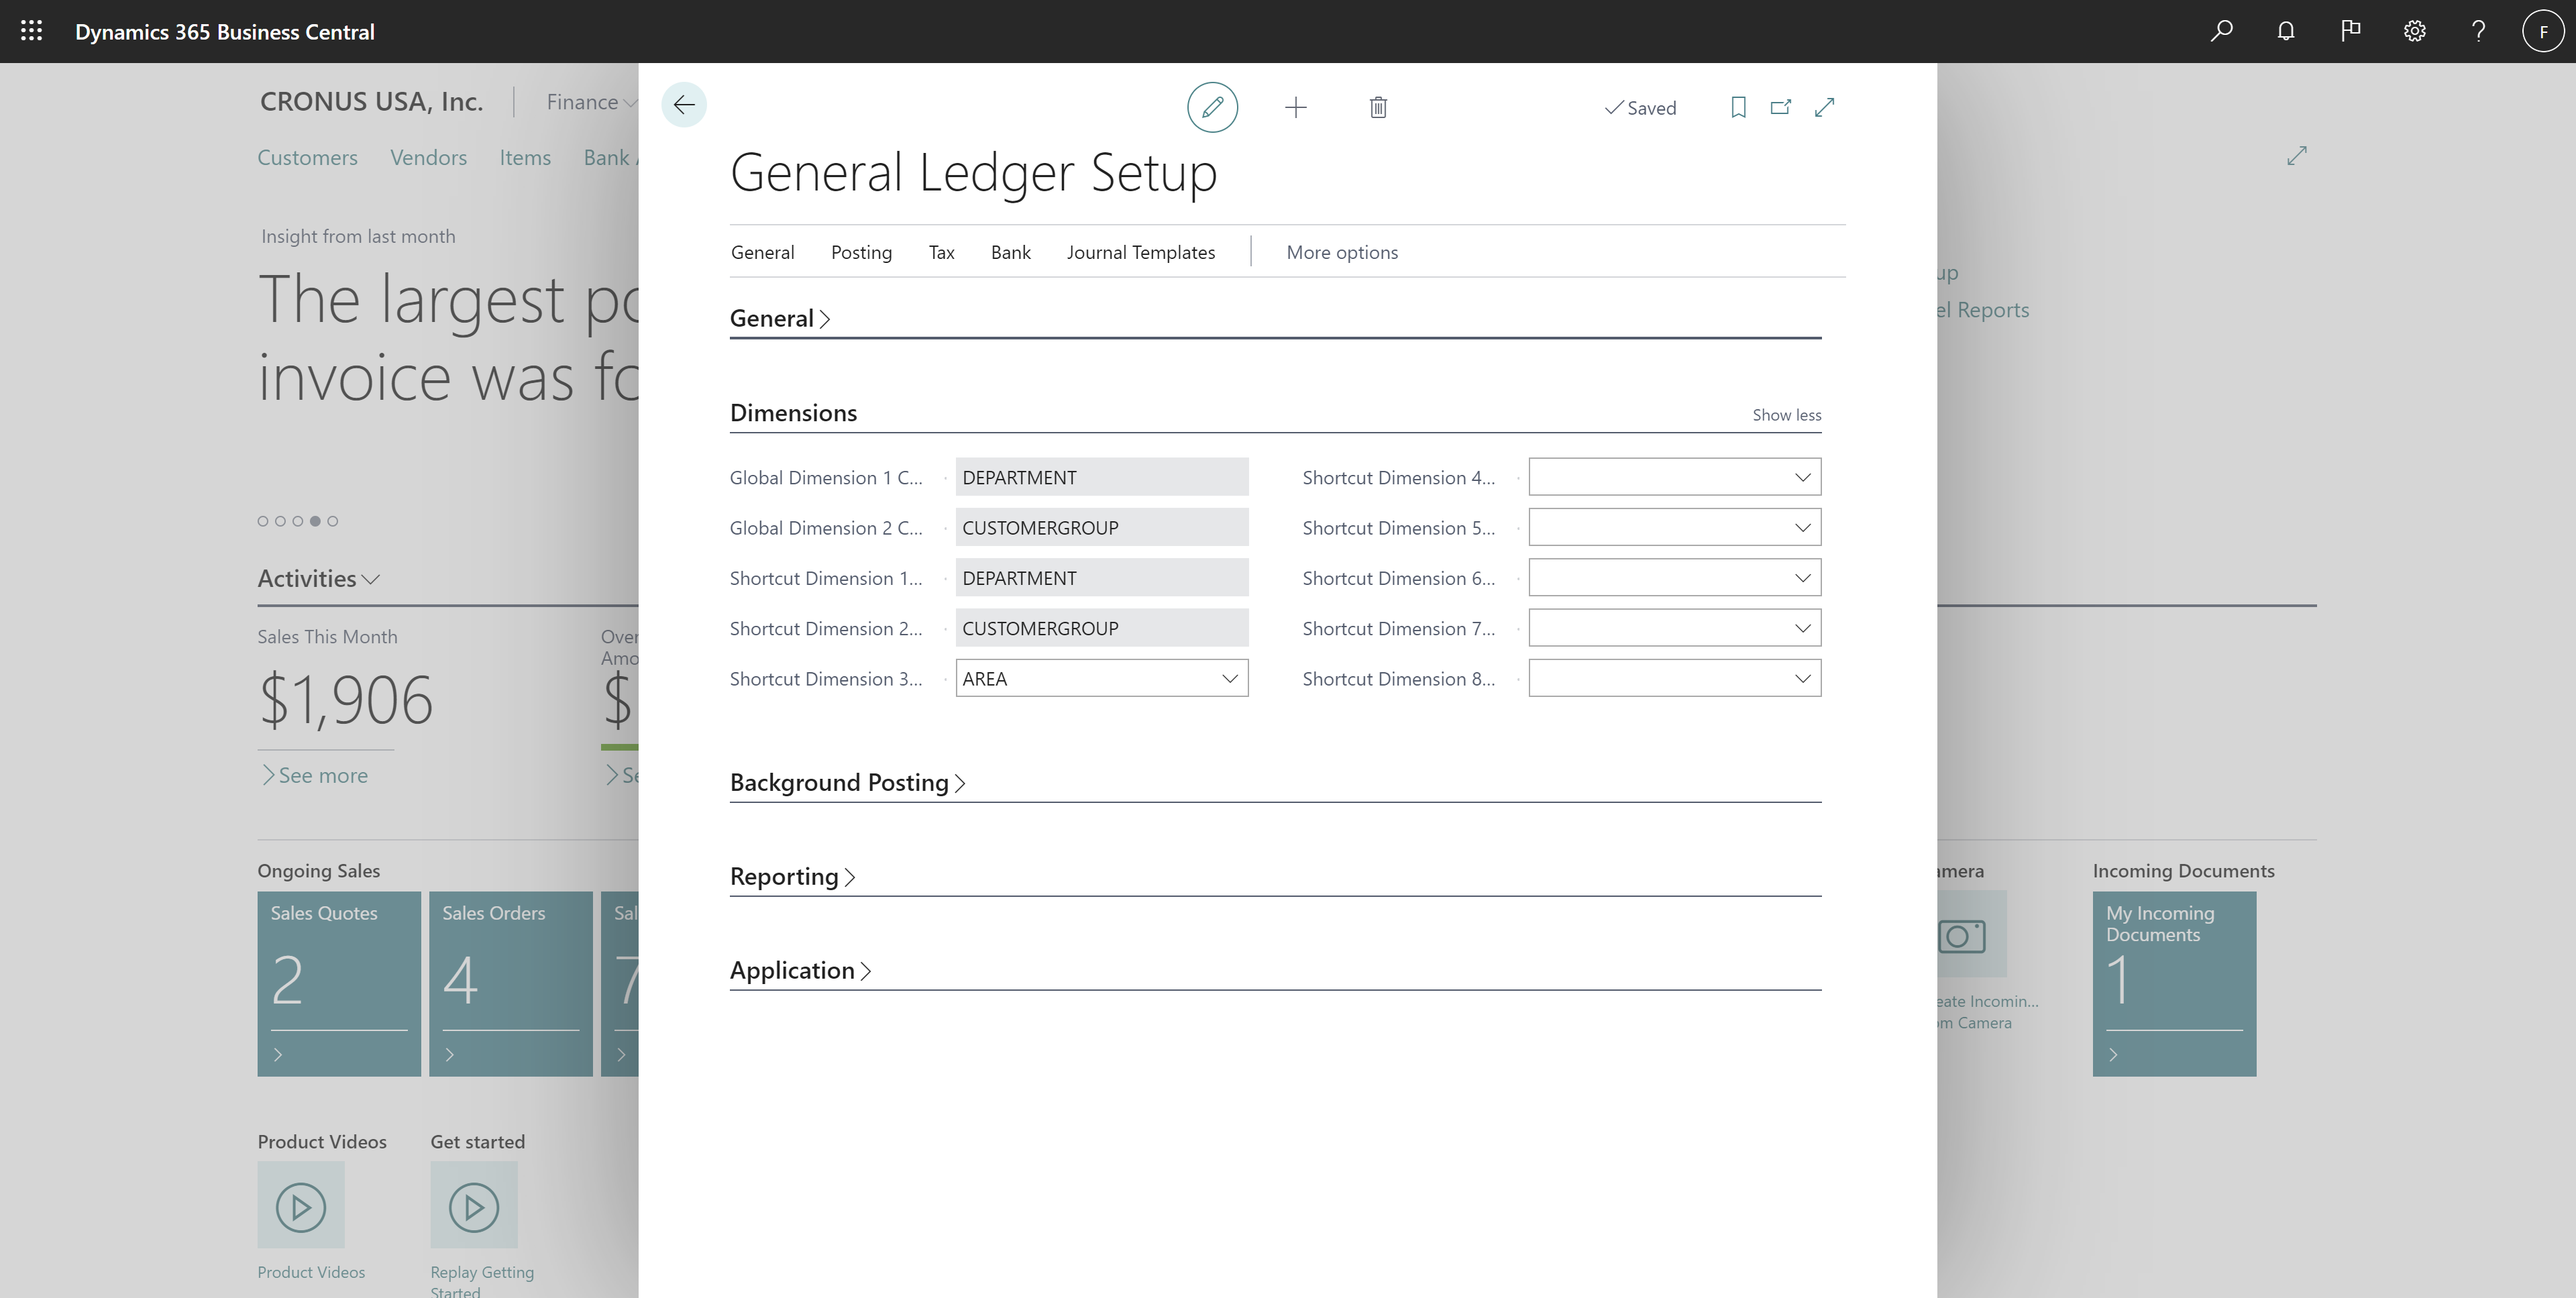Click the open in new window icon
Screen dimensions: 2576x1298
[x=1780, y=106]
